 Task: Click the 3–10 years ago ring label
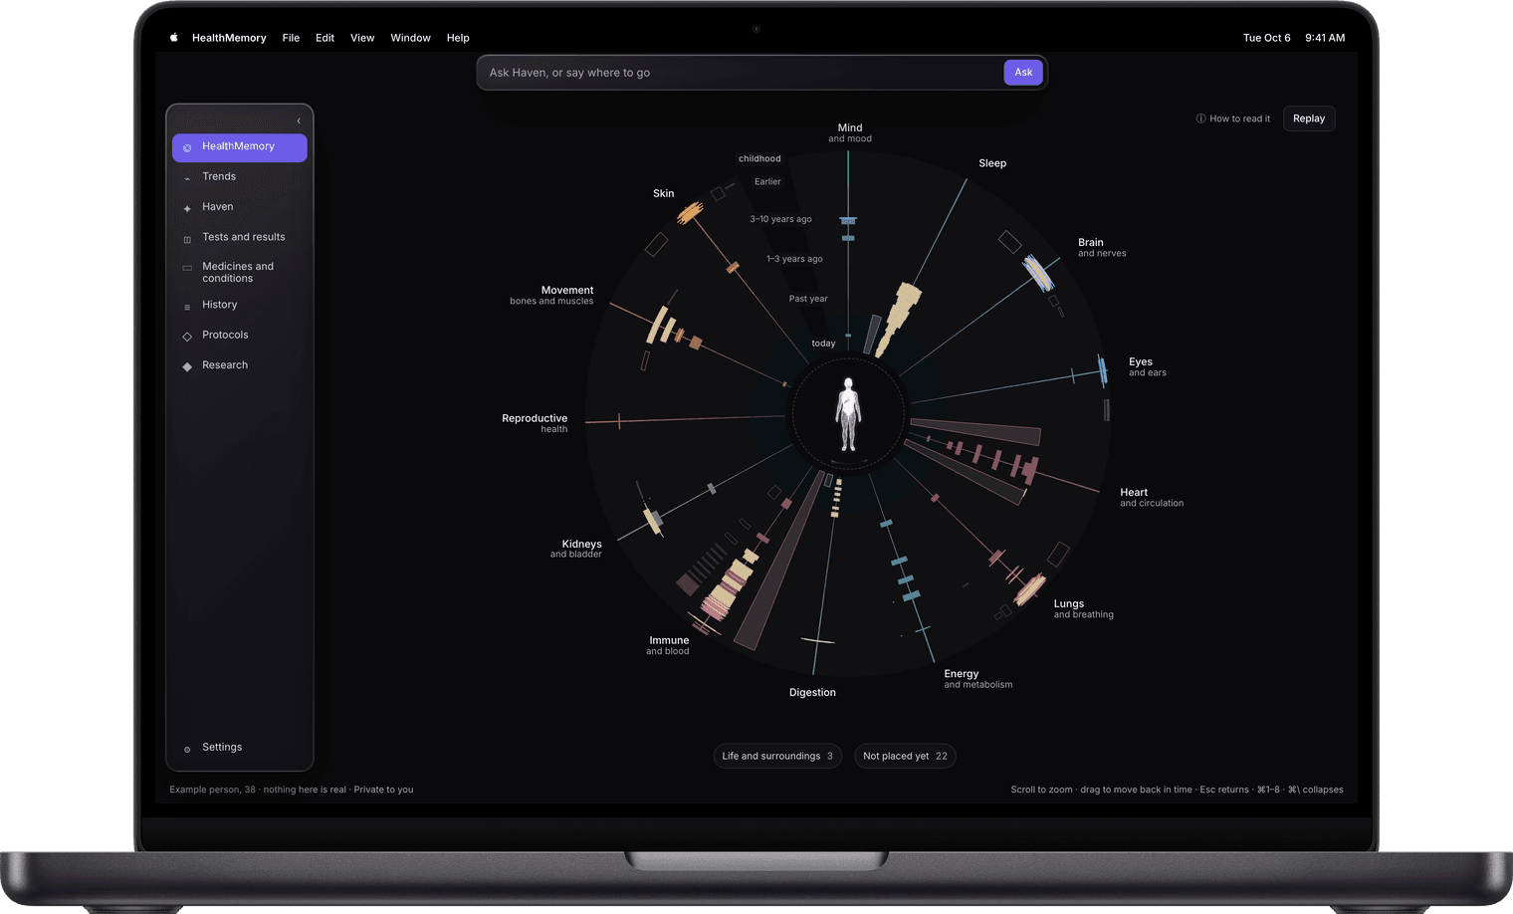[x=781, y=219]
